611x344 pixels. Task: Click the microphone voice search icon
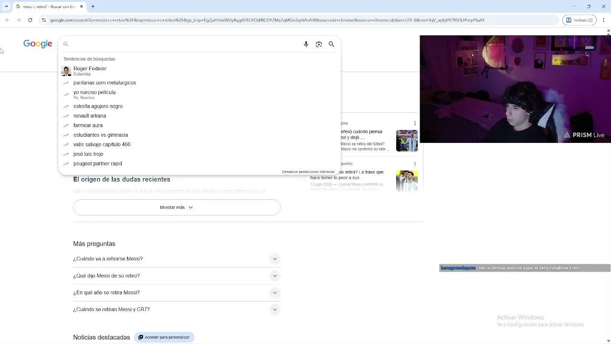(306, 44)
